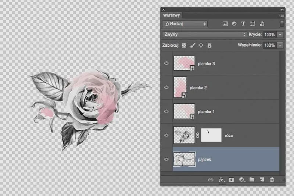Create new fill or adjustment layer
The width and height of the screenshot is (294, 196).
[x=242, y=180]
